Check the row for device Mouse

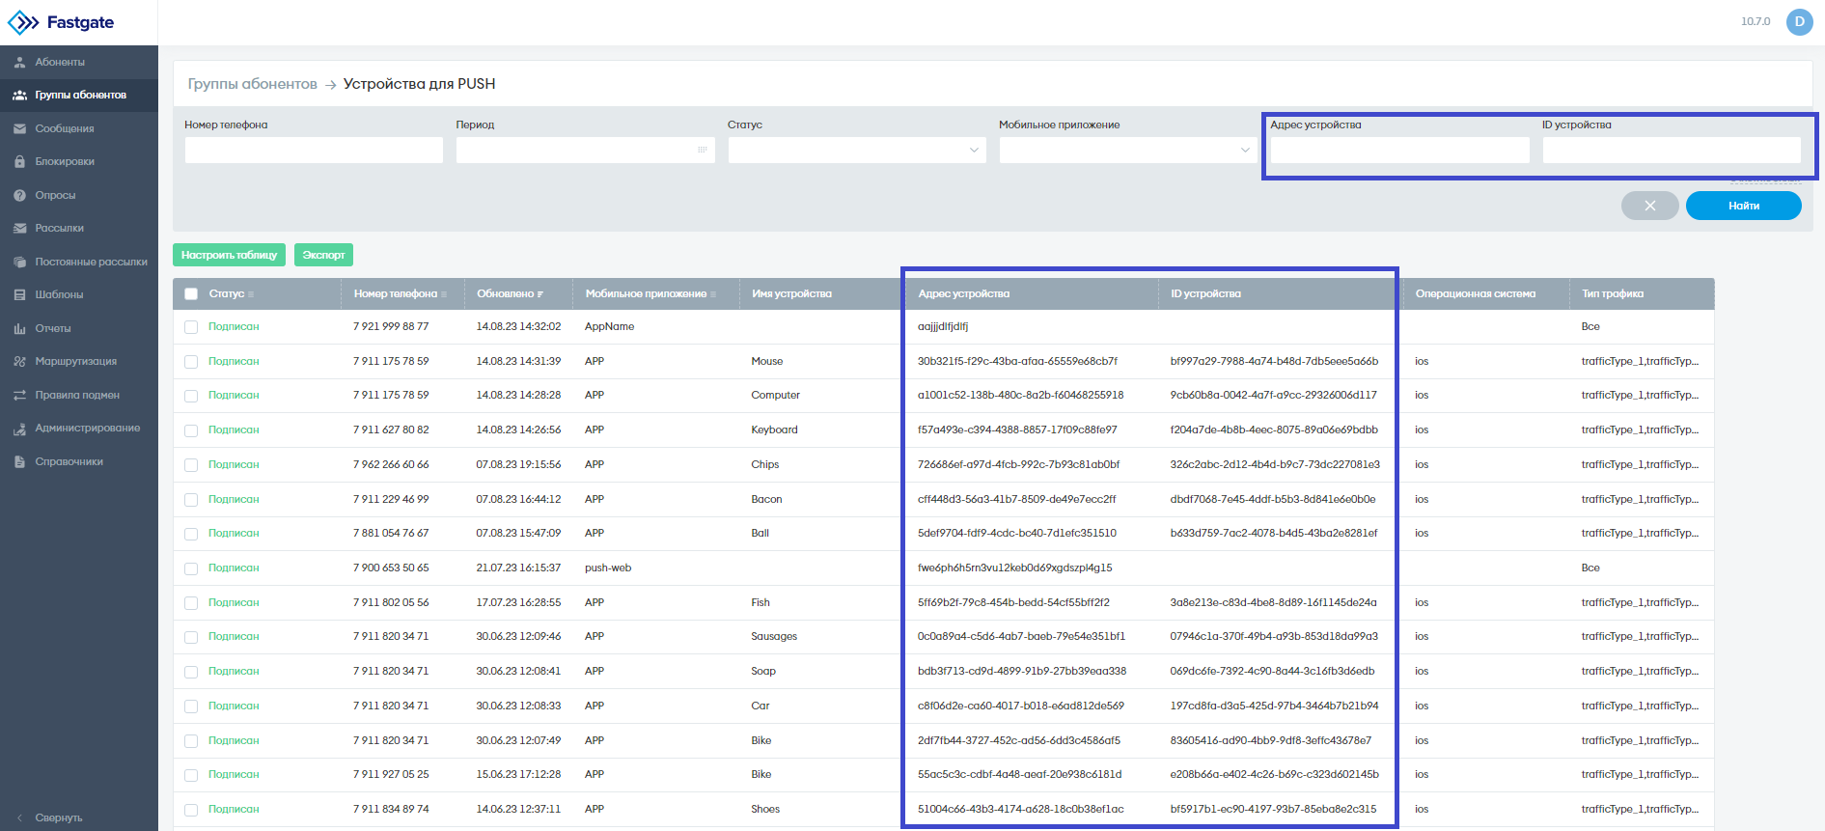[x=191, y=362]
